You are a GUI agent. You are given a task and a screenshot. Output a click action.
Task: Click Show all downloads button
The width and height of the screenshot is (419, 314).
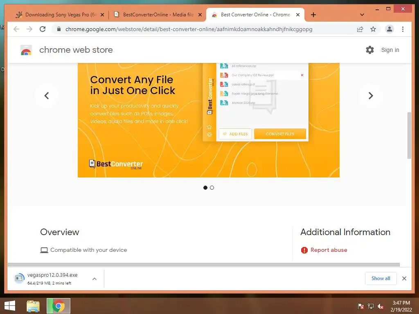(381, 278)
